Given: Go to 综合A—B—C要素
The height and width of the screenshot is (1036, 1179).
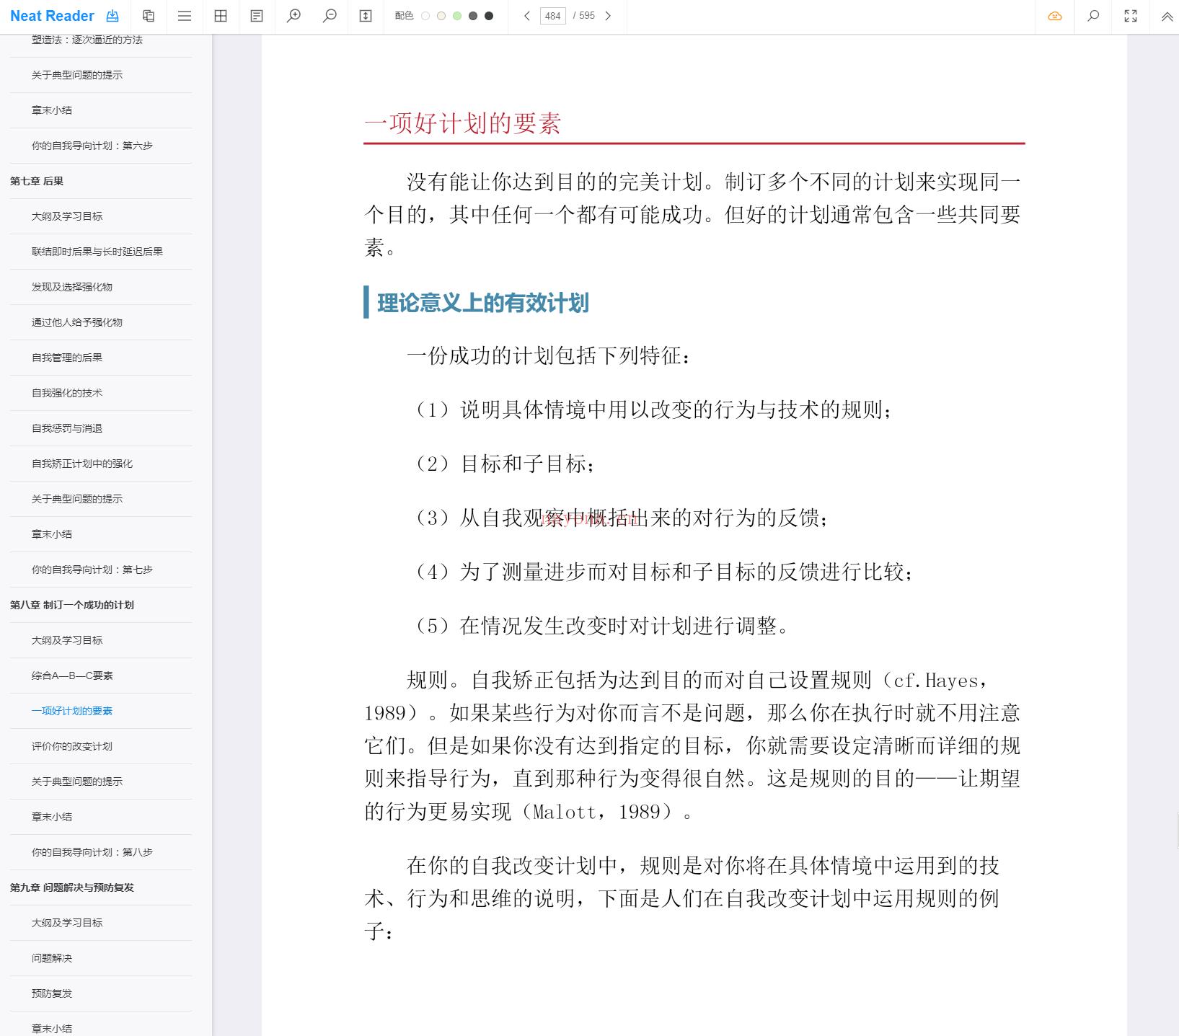Looking at the screenshot, I should pyautogui.click(x=72, y=676).
